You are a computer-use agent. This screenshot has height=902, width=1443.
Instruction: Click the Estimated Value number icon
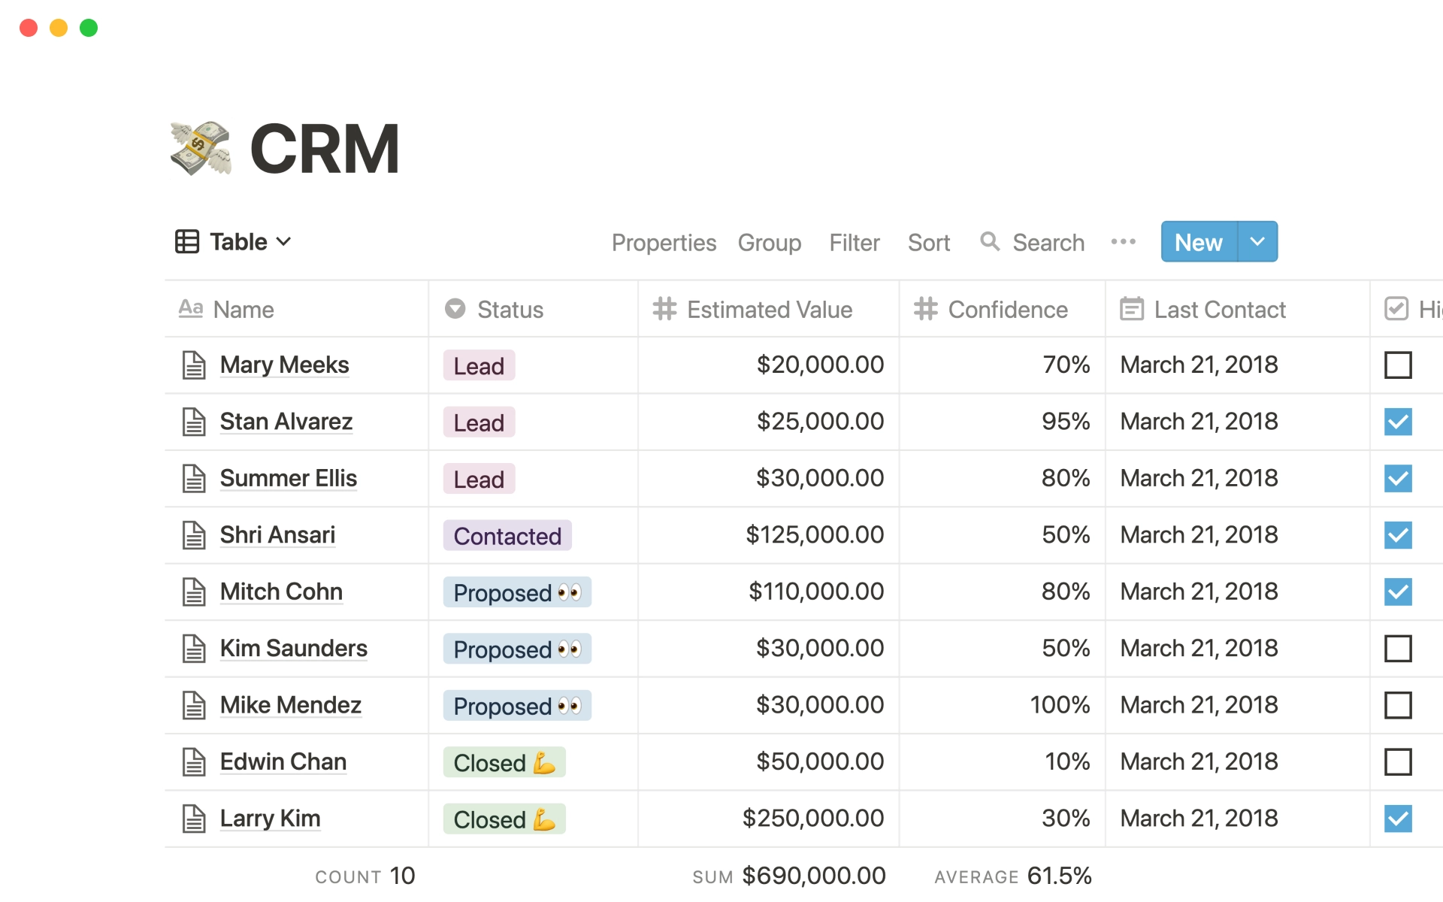[664, 309]
